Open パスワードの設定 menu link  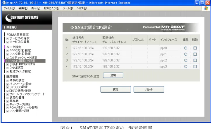(20, 84)
